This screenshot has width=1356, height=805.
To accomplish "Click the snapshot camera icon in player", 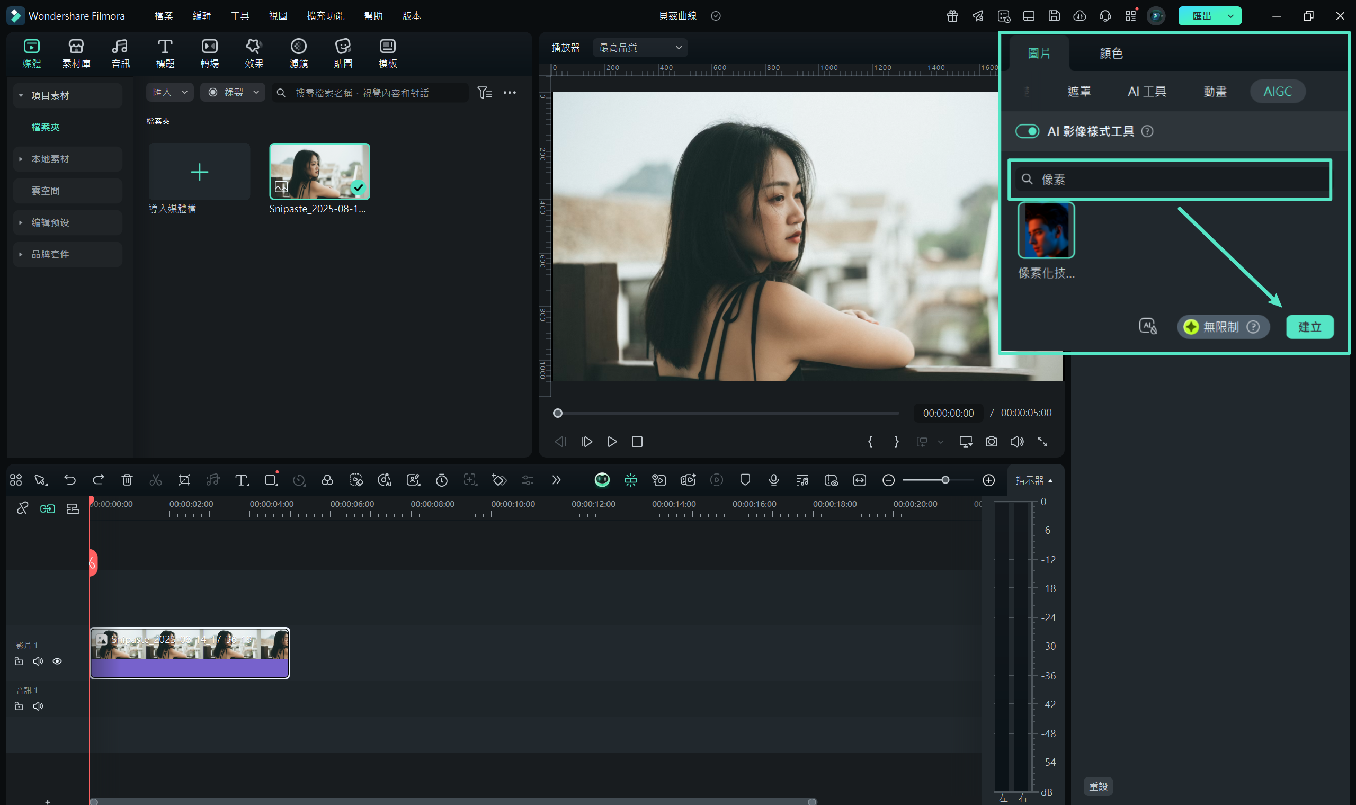I will (x=991, y=442).
